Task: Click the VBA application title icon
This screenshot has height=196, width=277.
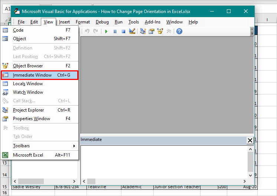Action: 17,11
